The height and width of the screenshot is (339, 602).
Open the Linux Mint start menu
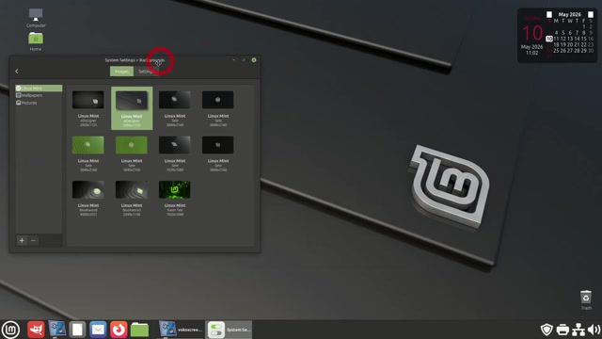[10, 330]
